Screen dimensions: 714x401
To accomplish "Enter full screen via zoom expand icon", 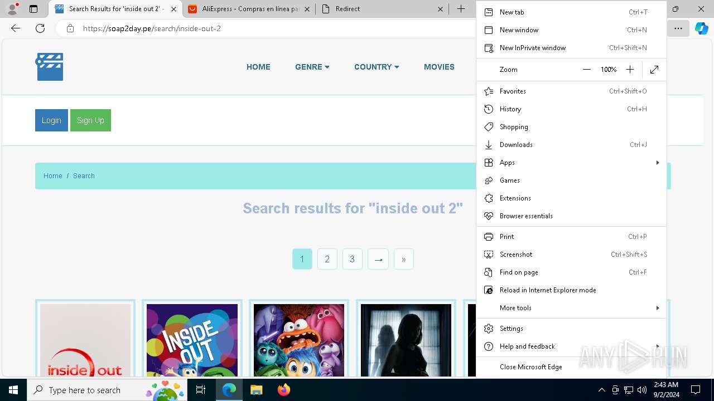I will coord(654,70).
